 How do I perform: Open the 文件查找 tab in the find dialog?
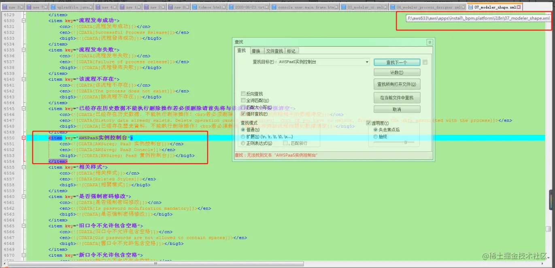click(x=274, y=51)
